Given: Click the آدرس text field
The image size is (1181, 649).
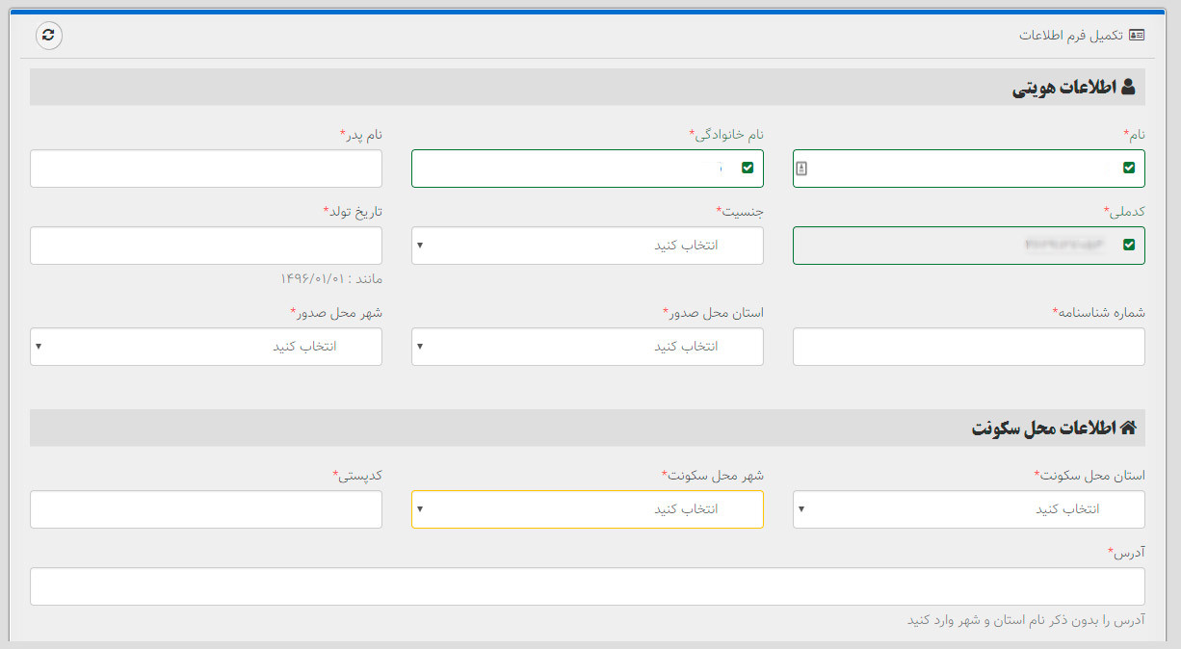Looking at the screenshot, I should pos(587,586).
